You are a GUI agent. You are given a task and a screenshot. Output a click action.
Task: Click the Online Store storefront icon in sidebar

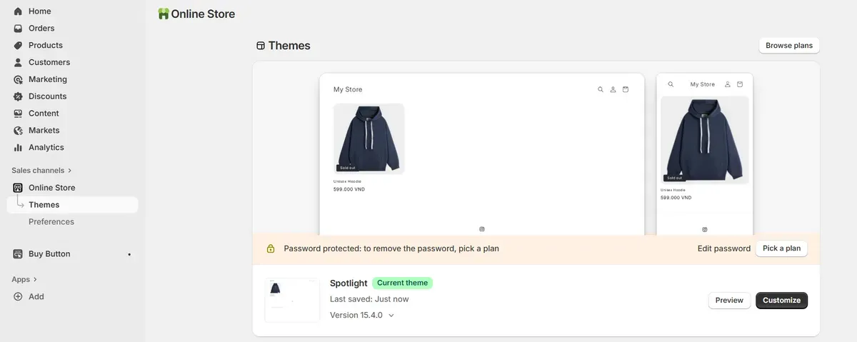point(18,188)
